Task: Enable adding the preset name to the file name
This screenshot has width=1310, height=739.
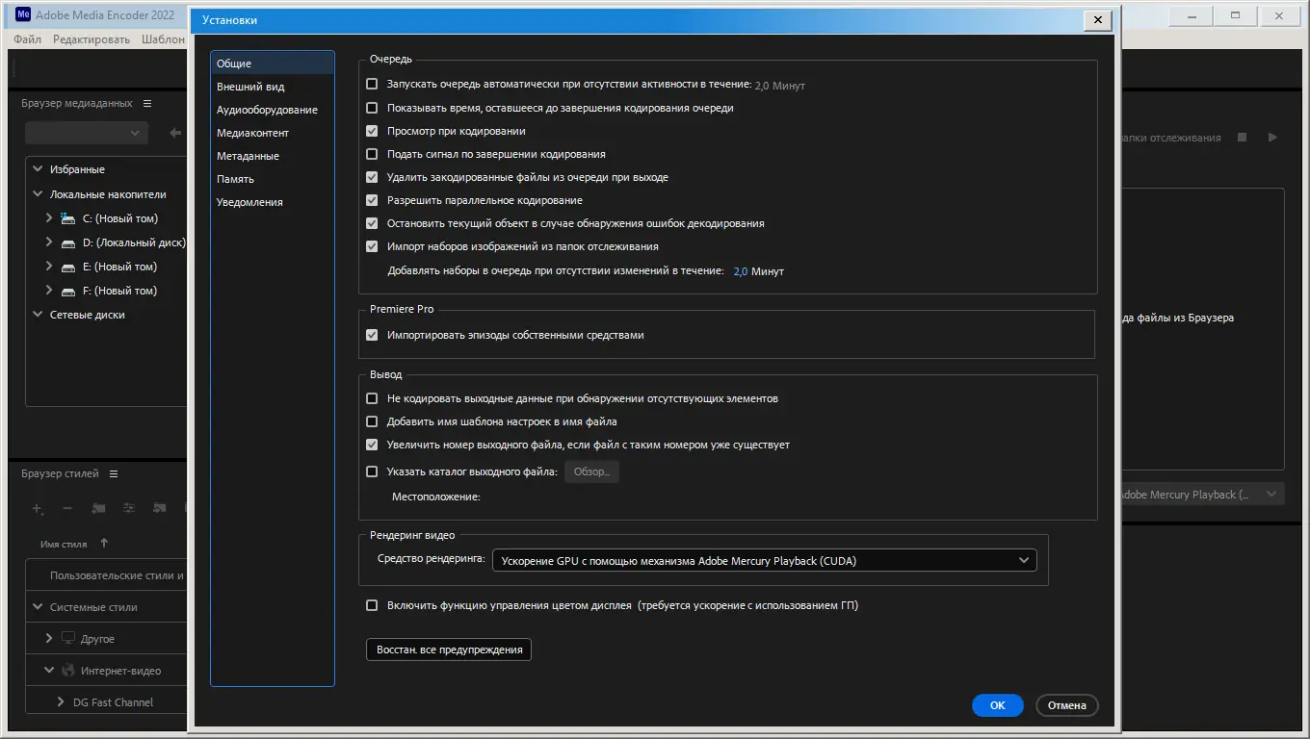Action: pyautogui.click(x=372, y=421)
